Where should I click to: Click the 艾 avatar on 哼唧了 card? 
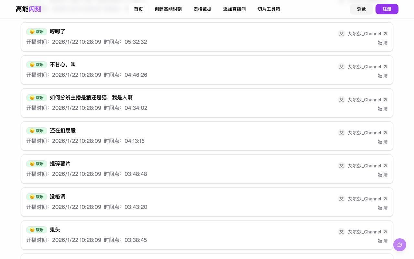tap(342, 34)
